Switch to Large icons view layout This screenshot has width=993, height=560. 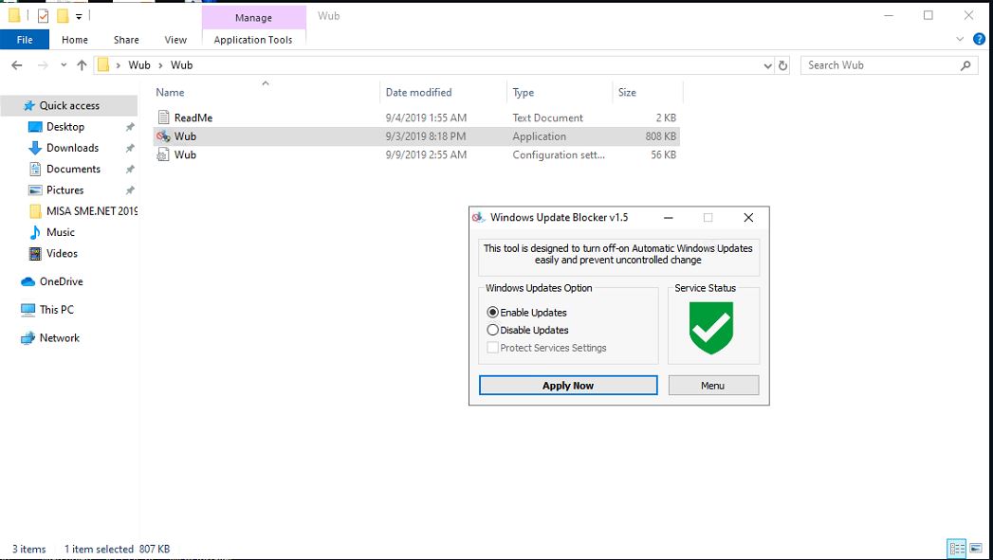point(976,549)
